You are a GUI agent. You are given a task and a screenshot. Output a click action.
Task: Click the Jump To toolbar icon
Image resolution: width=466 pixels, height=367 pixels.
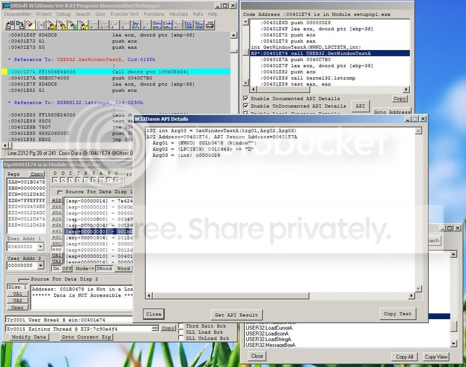(x=94, y=25)
